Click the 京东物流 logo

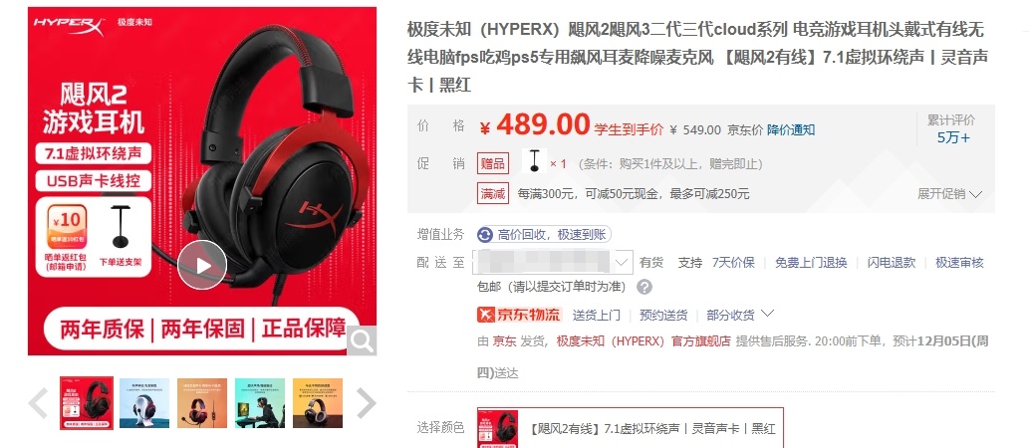pos(519,315)
